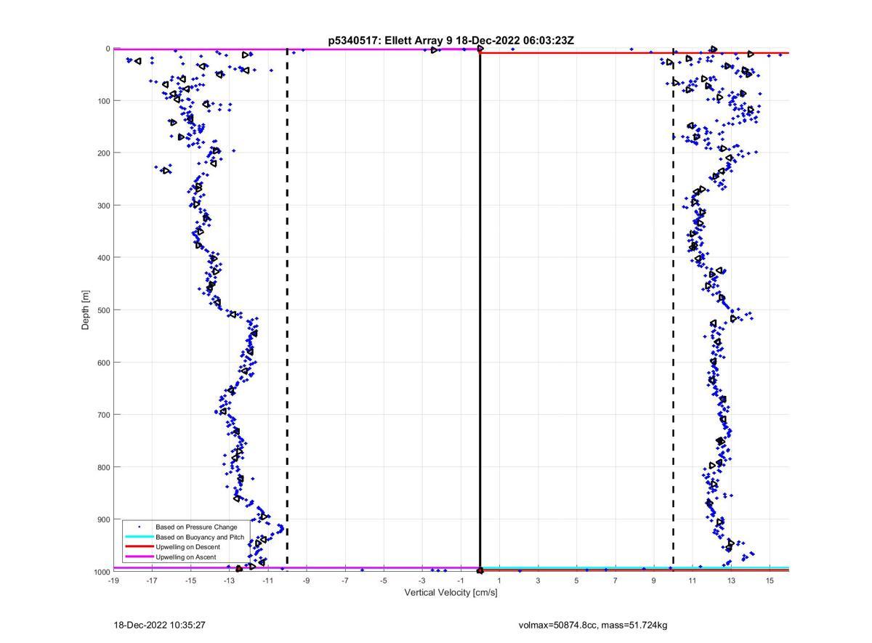This screenshot has width=872, height=643.
Task: Click the 'volmax=50874.8cc, mass=51.724kg' annotation
Action: [593, 625]
